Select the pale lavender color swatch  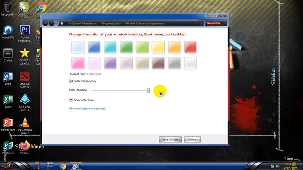click(x=126, y=63)
